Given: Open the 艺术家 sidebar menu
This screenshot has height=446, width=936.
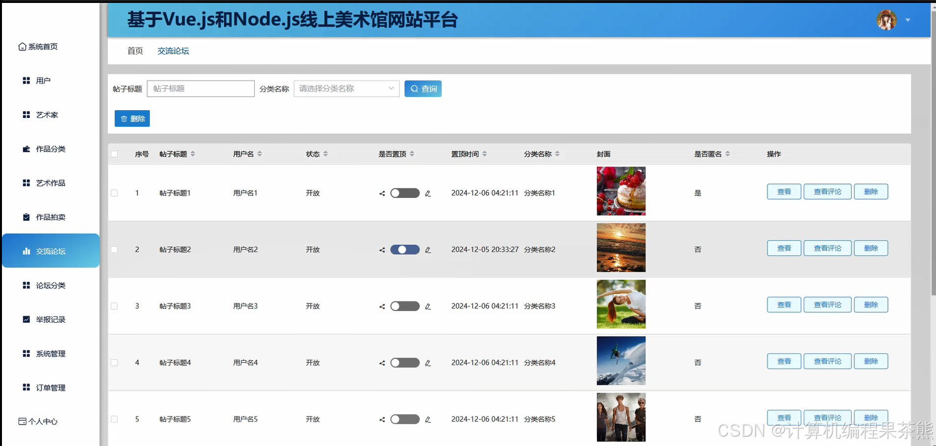Looking at the screenshot, I should [x=40, y=115].
